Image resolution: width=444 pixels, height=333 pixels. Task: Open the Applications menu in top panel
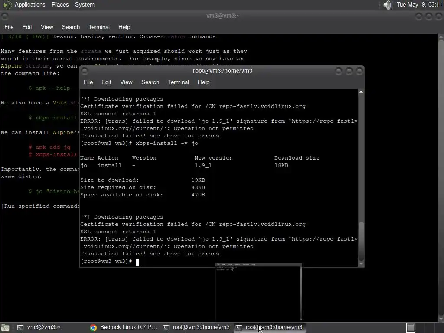point(30,4)
